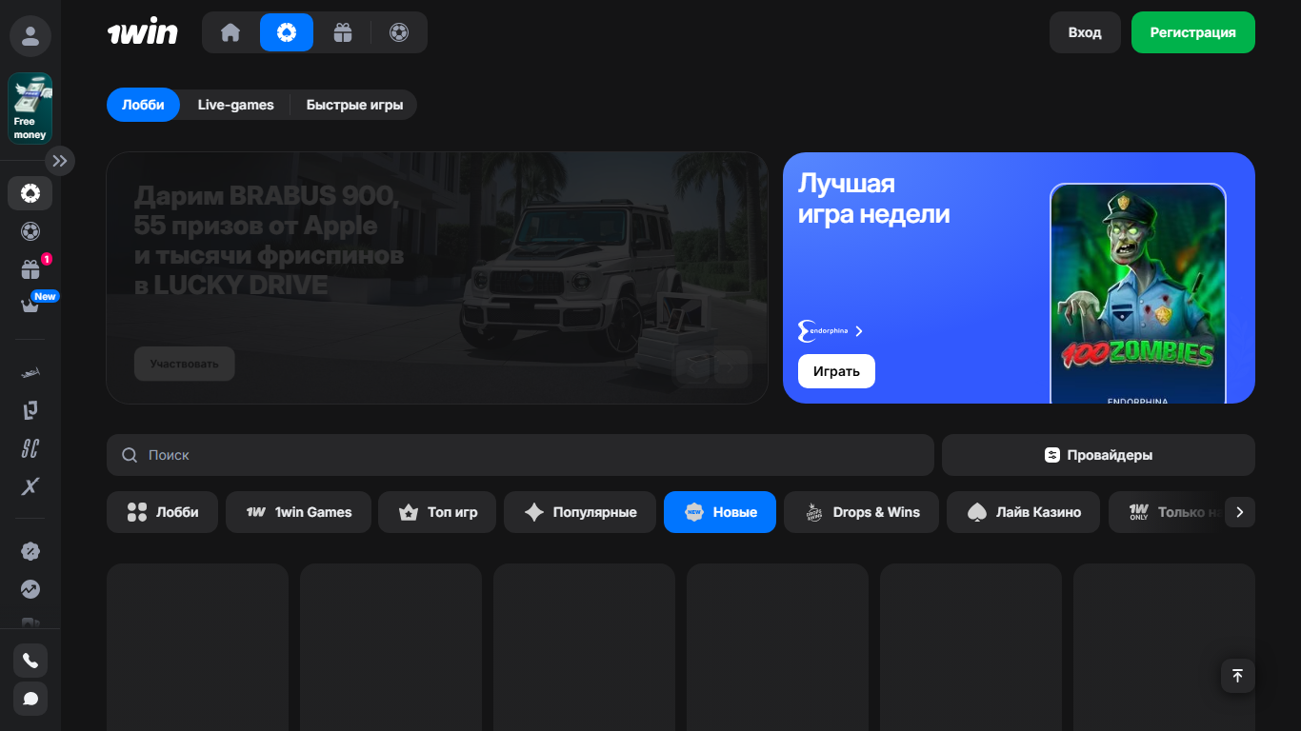This screenshot has width=1301, height=731.
Task: Select the casino chip tab in header
Action: point(287,32)
